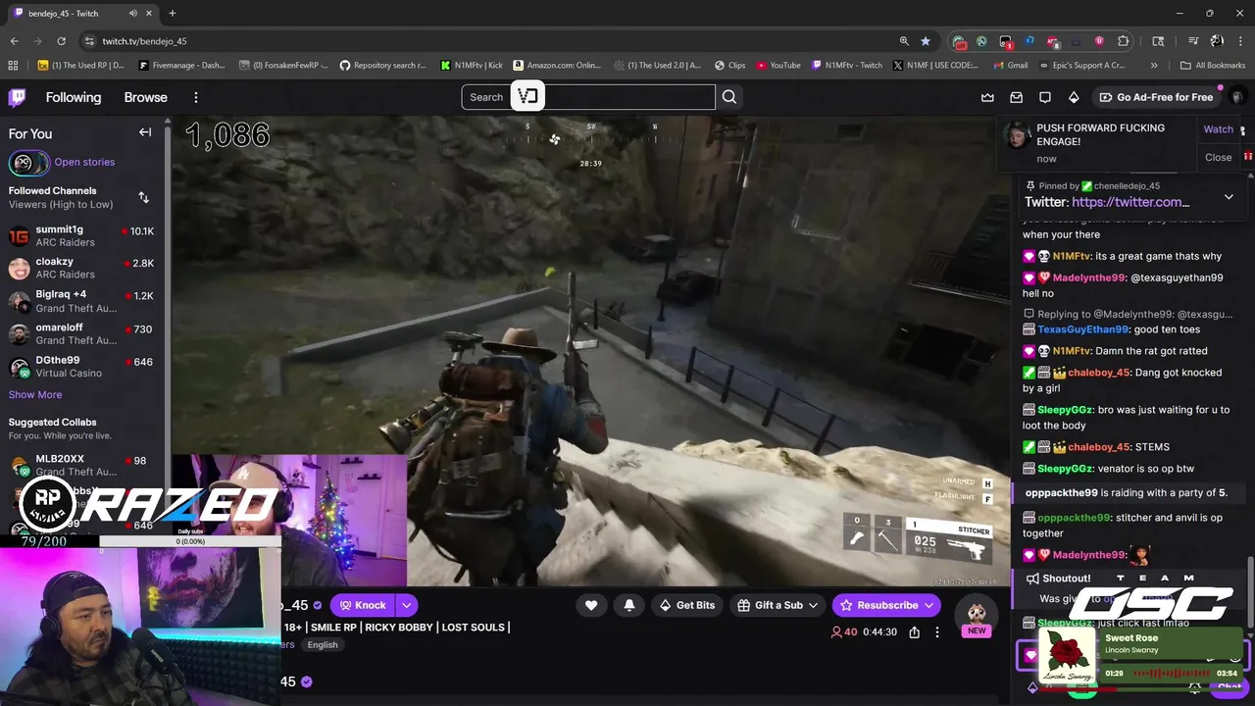Viewport: 1255px width, 706px height.
Task: Click the Twitch search field
Action: click(588, 97)
